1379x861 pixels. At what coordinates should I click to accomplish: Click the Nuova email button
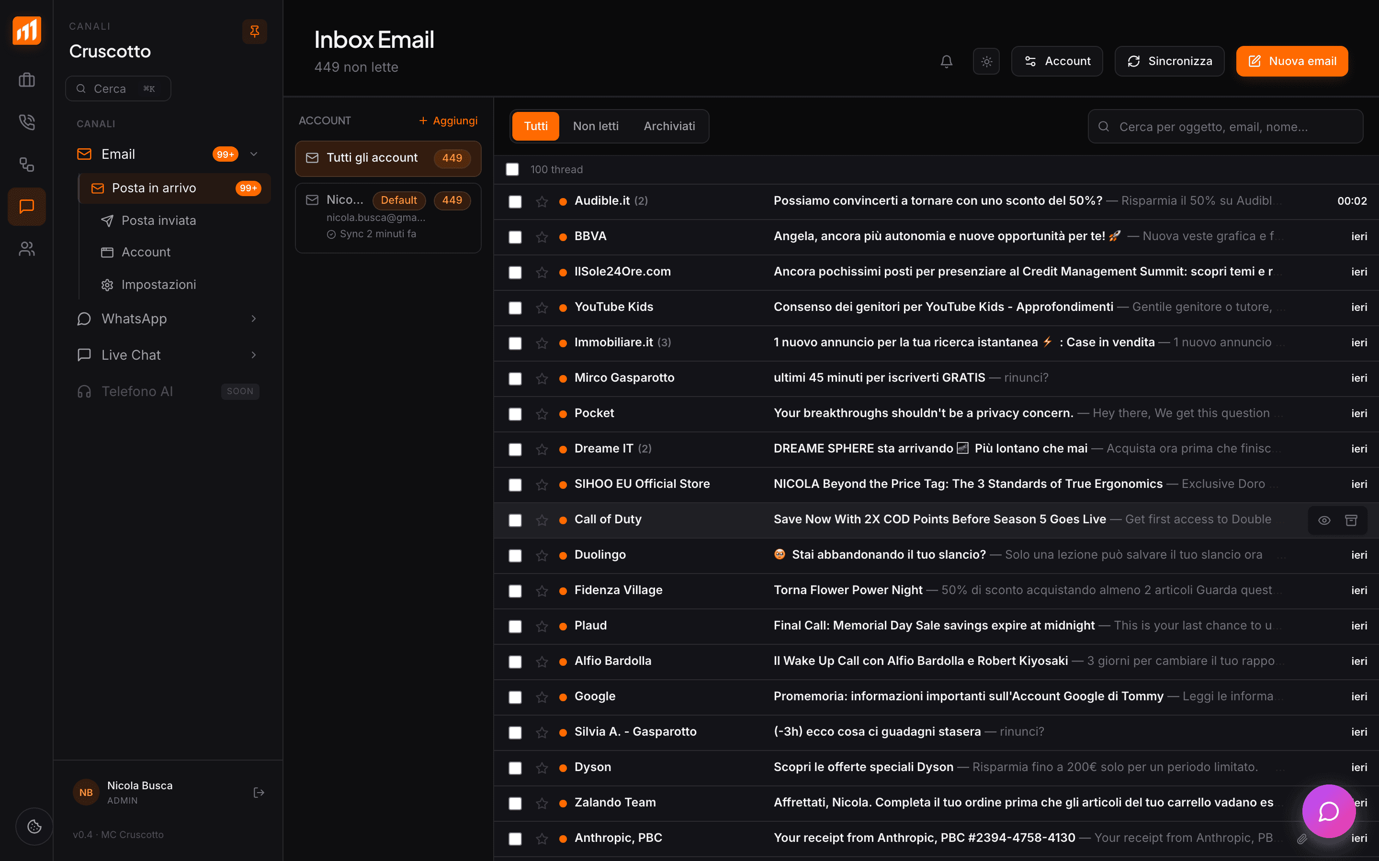point(1292,61)
